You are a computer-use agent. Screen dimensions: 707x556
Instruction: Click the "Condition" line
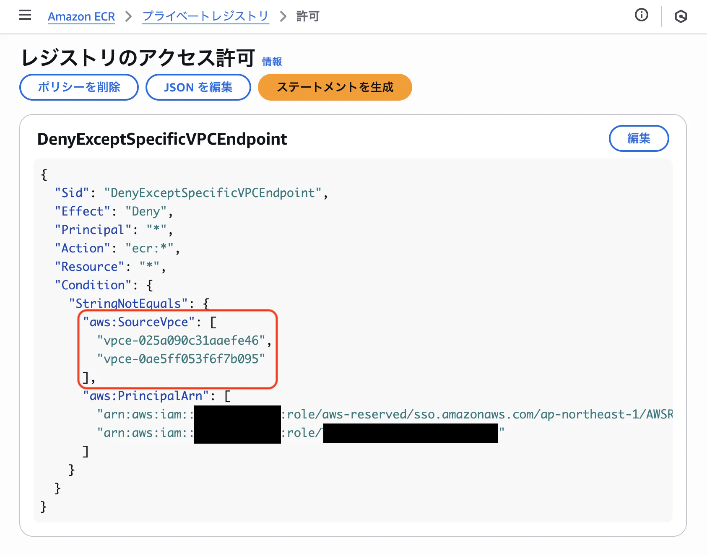tap(104, 285)
